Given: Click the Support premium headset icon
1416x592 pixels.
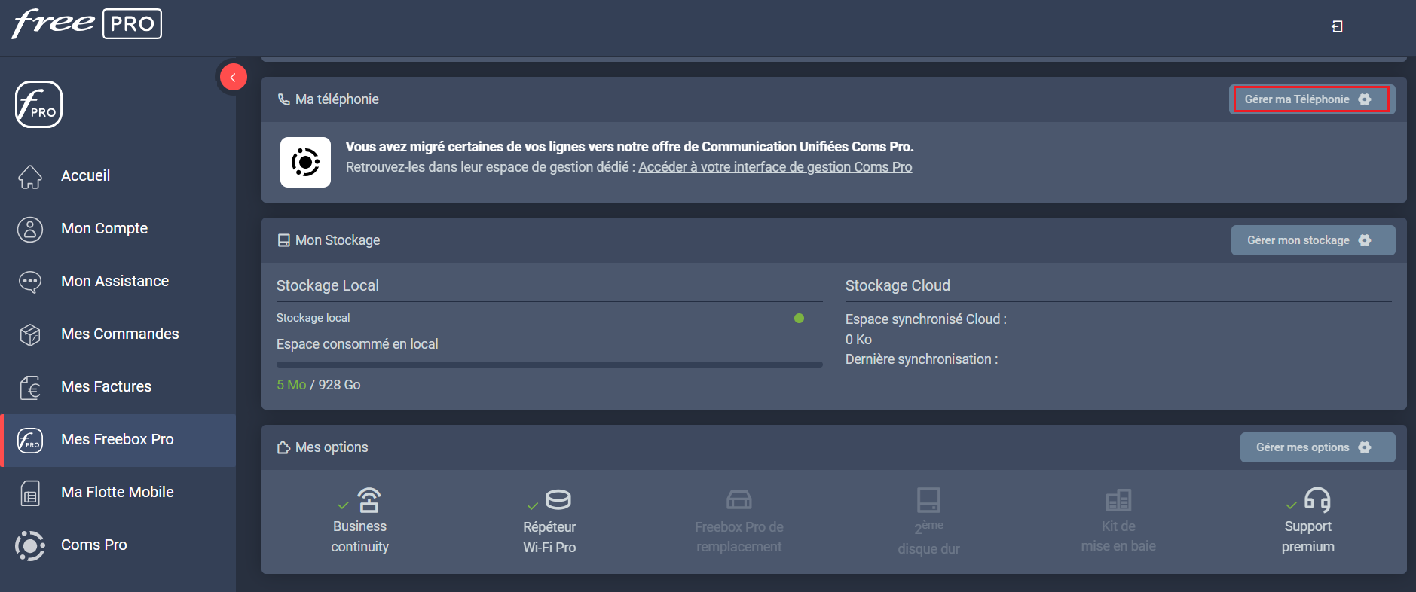Looking at the screenshot, I should point(1317,500).
